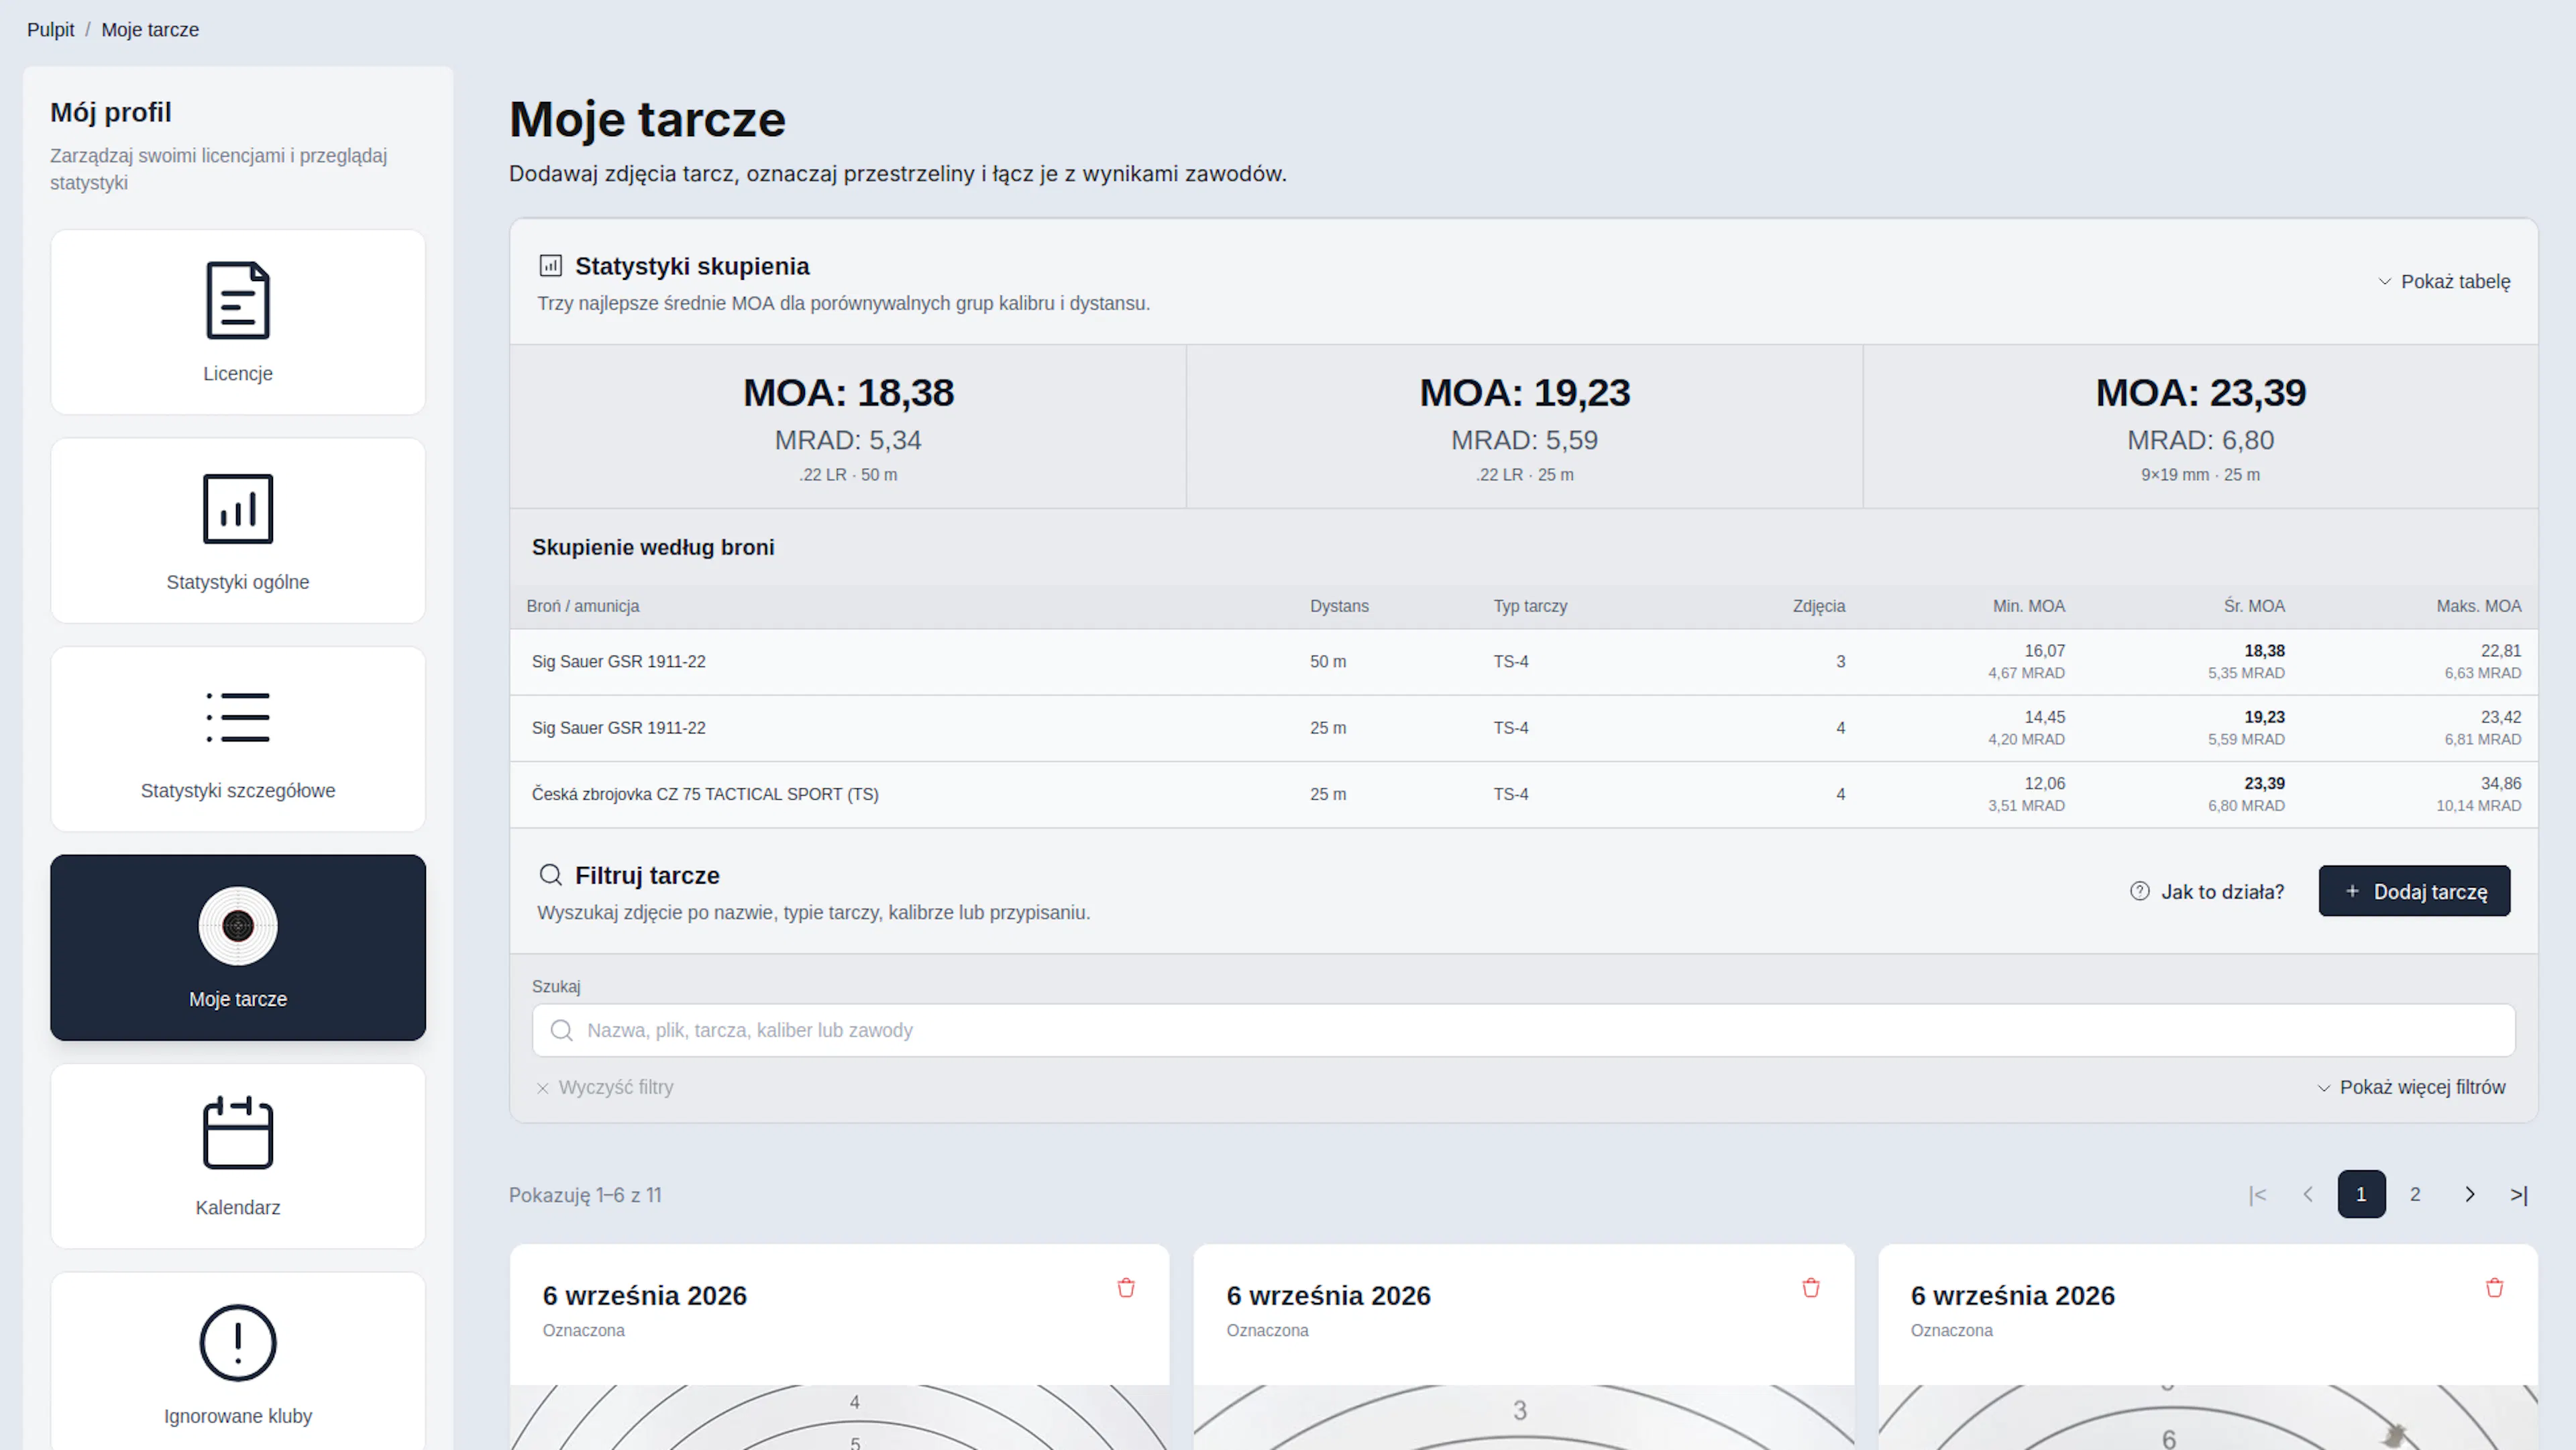Select the Česká zbrojovka CZ 75 TACTICAL SPORT row
2576x1450 pixels.
pos(1523,794)
